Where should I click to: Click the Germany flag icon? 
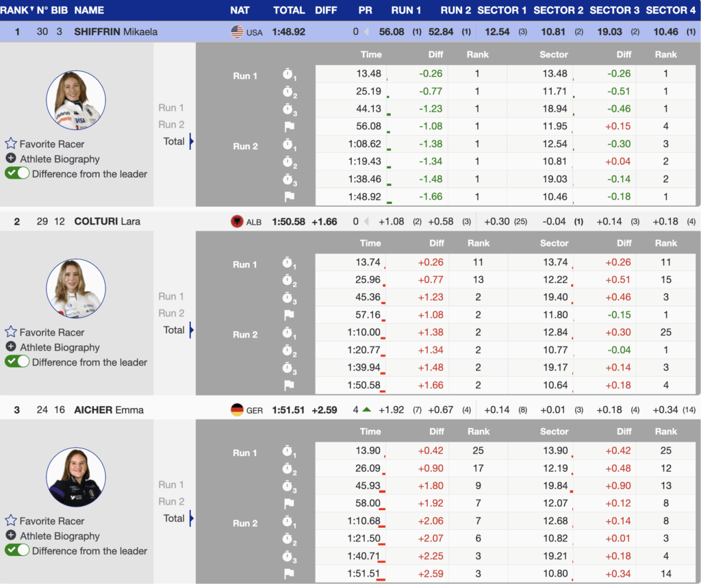238,410
